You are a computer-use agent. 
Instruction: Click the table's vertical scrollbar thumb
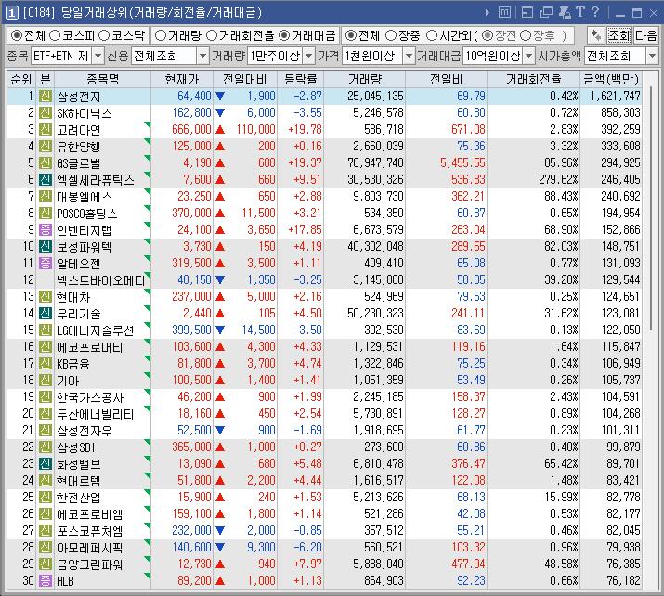click(651, 207)
